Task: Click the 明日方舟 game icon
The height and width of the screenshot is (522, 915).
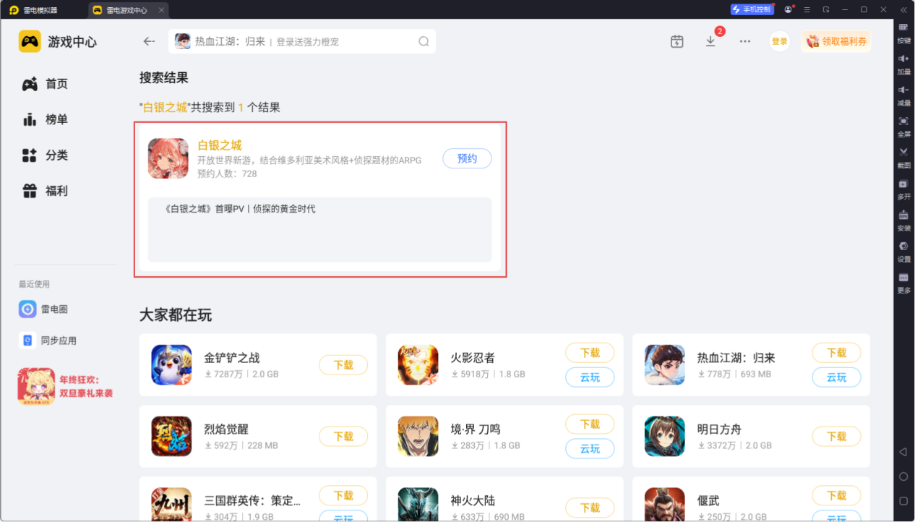Action: [x=664, y=437]
